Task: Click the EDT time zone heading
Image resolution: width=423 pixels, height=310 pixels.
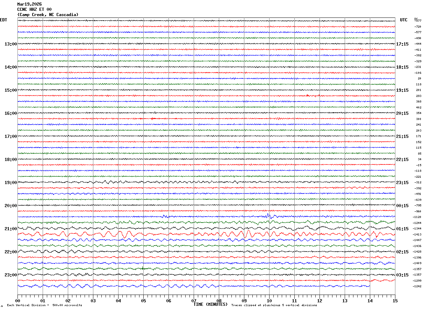Action: click(3, 20)
